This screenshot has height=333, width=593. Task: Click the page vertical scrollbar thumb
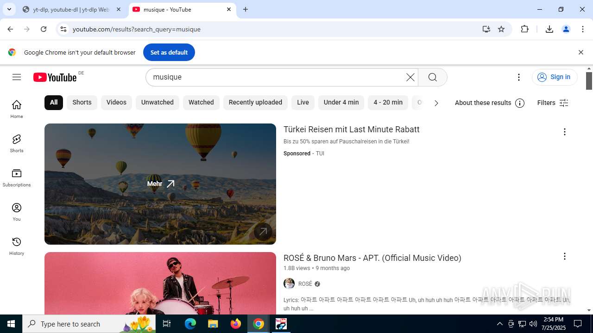(x=589, y=81)
